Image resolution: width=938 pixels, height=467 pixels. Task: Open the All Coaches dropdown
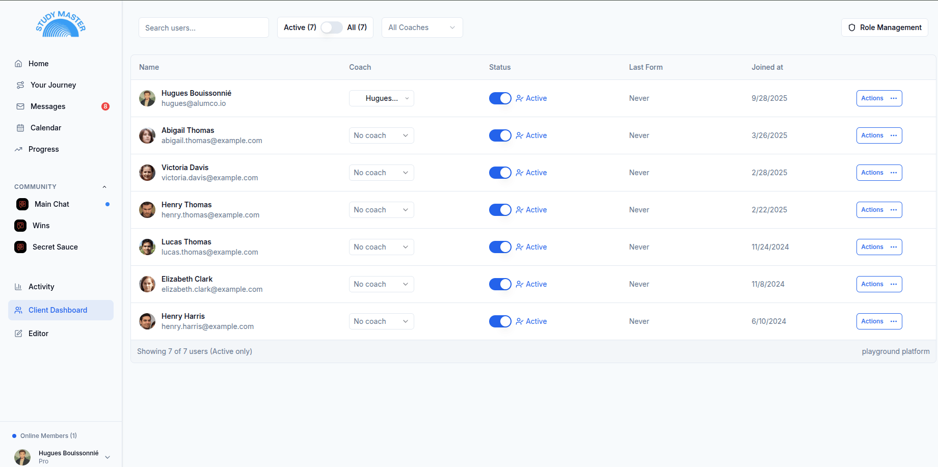(x=422, y=28)
